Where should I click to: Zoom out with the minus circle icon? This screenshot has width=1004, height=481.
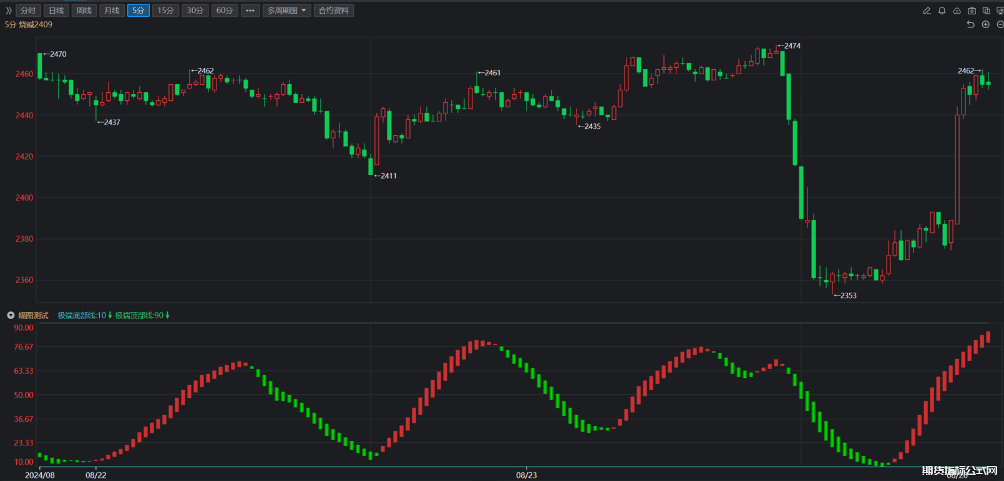click(1000, 24)
